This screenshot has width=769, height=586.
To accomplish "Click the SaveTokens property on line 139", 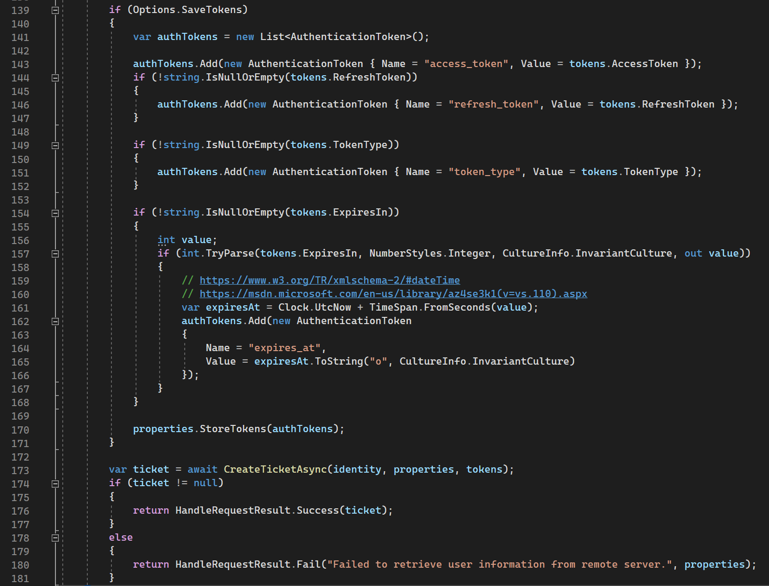I will [x=212, y=10].
